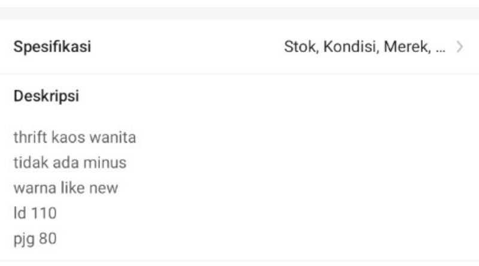Tap the warna like new line
Screen dimensions: 479x266
pyautogui.click(x=66, y=188)
